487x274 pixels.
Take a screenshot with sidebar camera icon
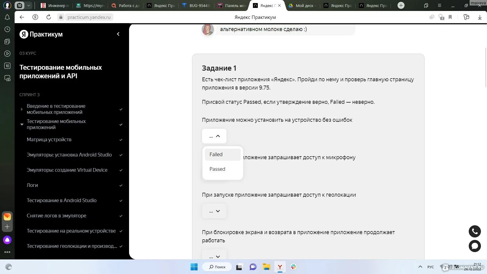7,78
